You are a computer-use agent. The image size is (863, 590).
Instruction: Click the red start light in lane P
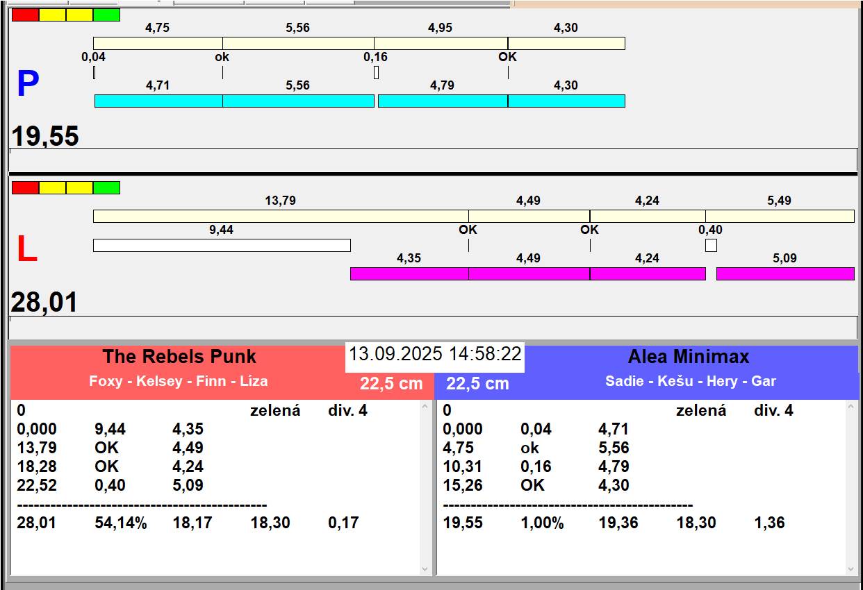click(x=26, y=15)
